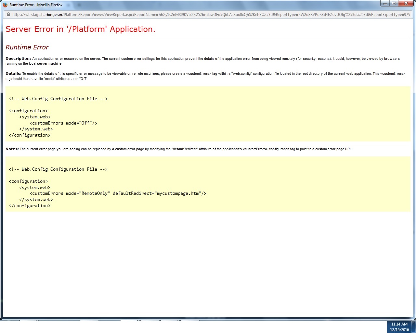Select the report URL in address bar
The width and height of the screenshot is (416, 333).
point(211,15)
